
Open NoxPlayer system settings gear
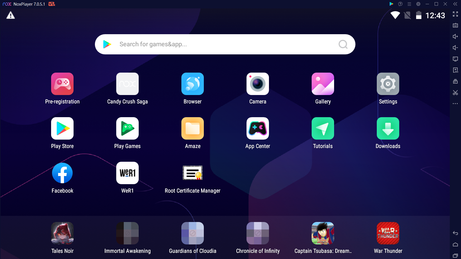point(418,4)
